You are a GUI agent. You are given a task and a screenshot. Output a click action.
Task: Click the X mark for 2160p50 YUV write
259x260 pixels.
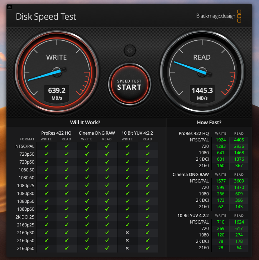click(x=127, y=240)
